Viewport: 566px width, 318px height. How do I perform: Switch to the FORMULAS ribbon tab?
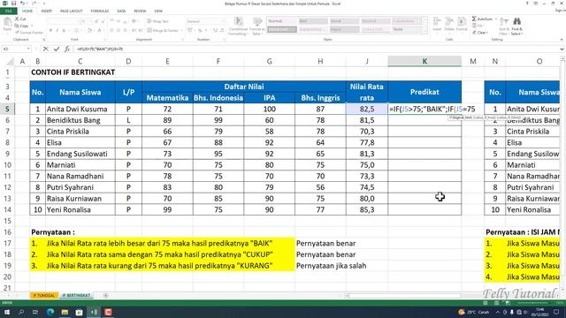(100, 11)
